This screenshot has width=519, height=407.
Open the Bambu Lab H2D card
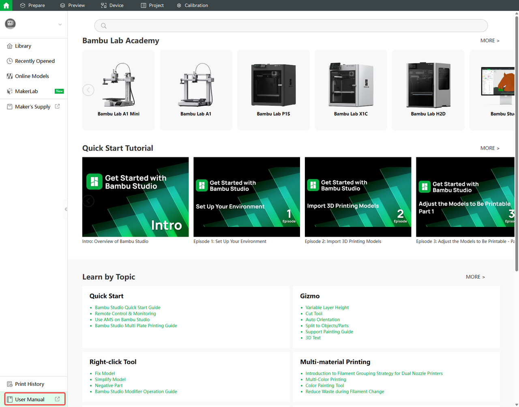[428, 90]
